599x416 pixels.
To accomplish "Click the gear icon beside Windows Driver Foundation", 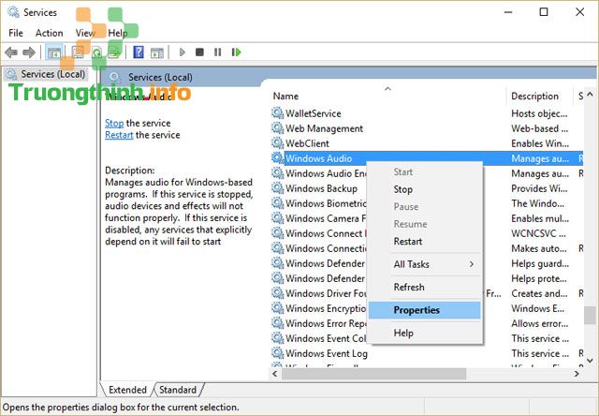I will tap(277, 293).
